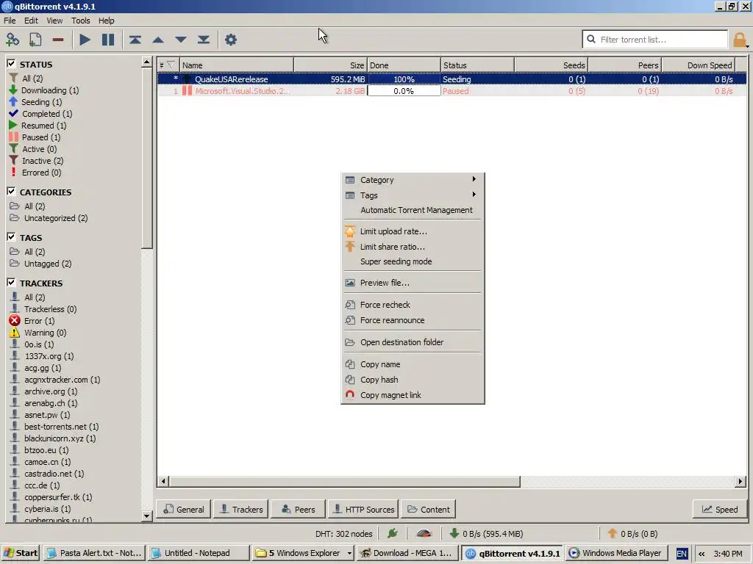Move torrent to bottom of queue icon
This screenshot has width=753, height=564.
[x=204, y=40]
